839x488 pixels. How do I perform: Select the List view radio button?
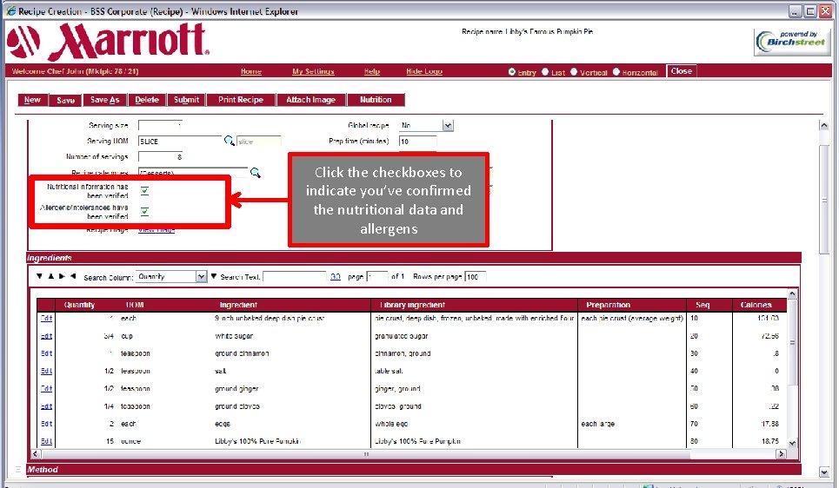point(545,71)
